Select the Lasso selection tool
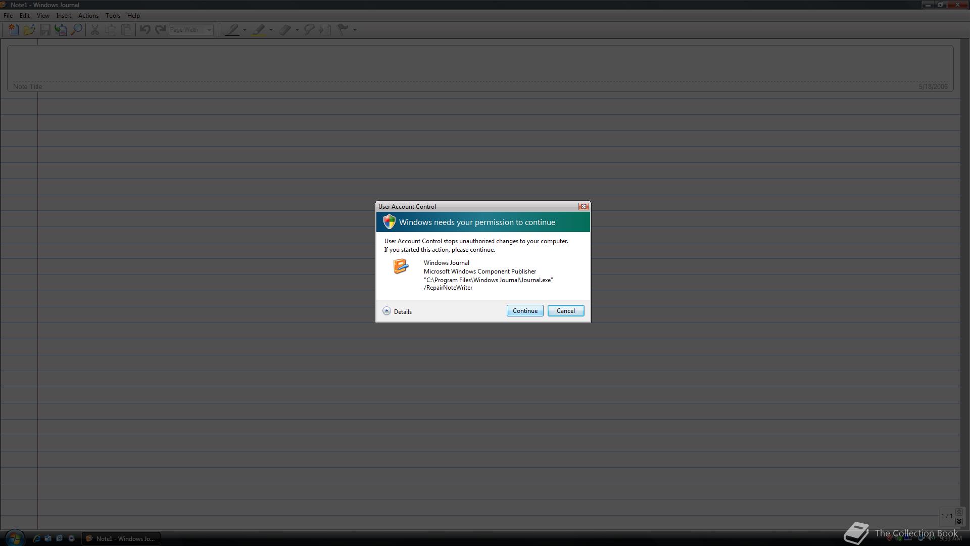Viewport: 970px width, 546px height. click(x=309, y=30)
